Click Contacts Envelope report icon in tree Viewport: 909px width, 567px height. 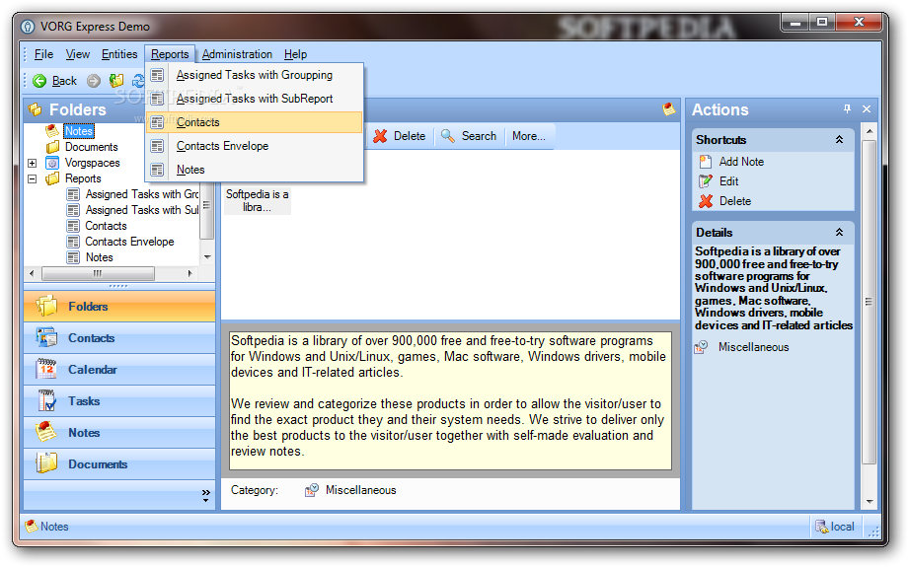coord(73,242)
